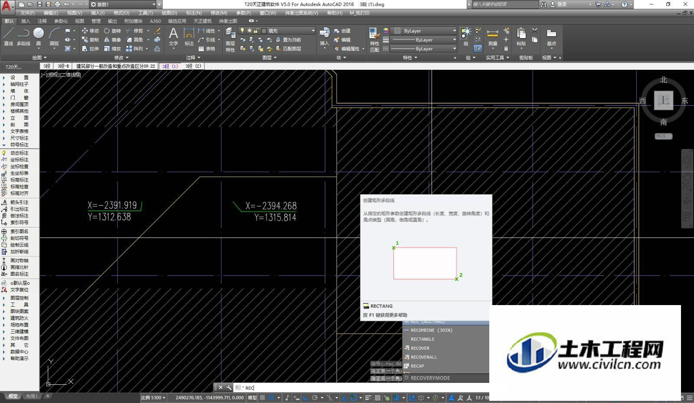Click the 创建 create block tool
The width and height of the screenshot is (694, 403).
click(342, 31)
